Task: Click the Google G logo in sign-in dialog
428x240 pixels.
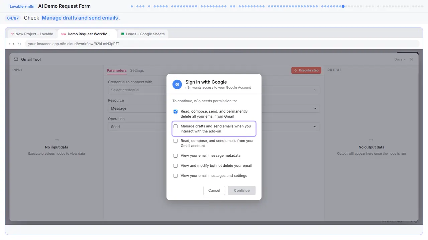Action: [x=177, y=84]
